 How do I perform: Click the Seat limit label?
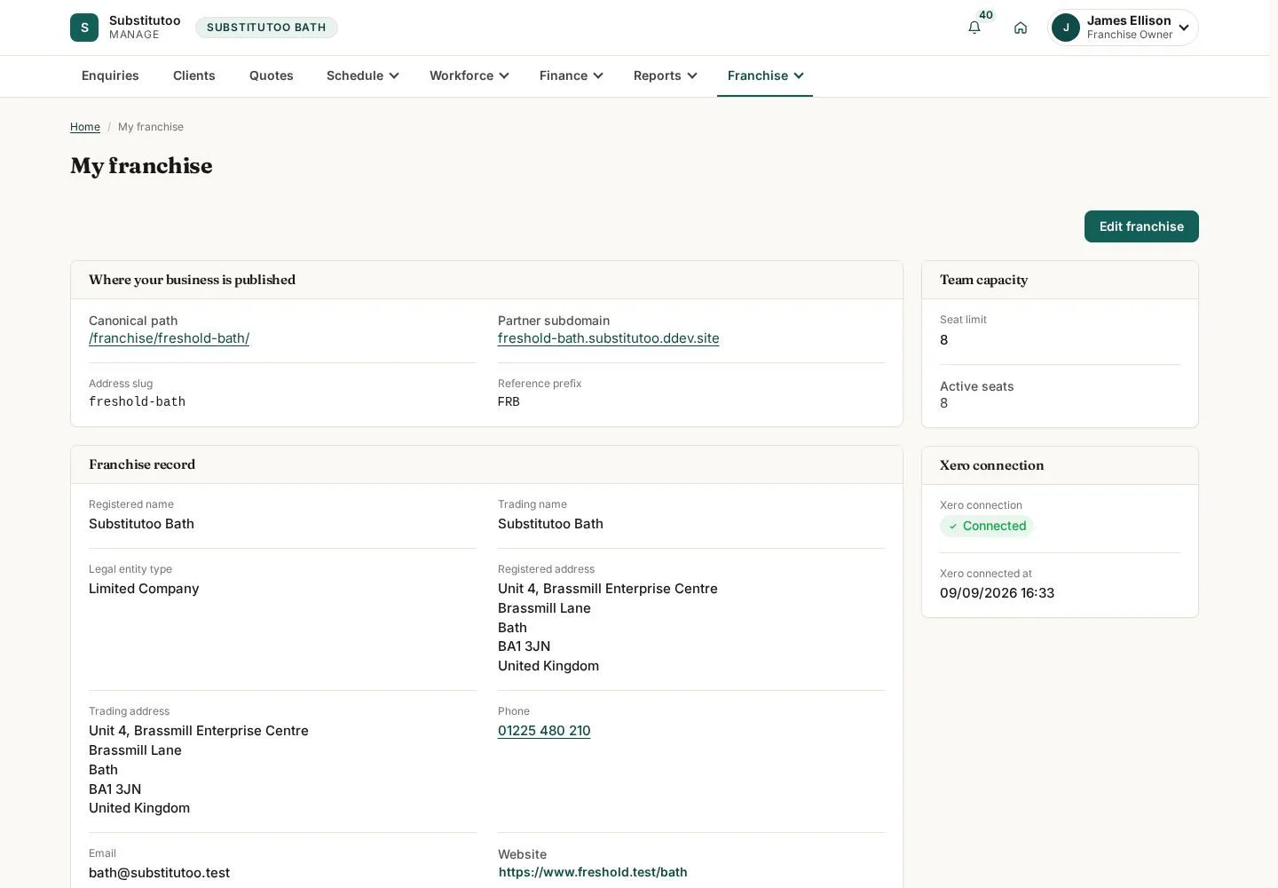click(963, 320)
